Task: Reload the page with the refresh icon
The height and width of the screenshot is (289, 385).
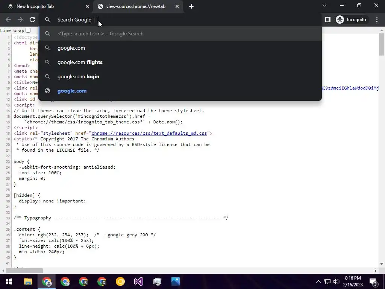Action: tap(32, 20)
